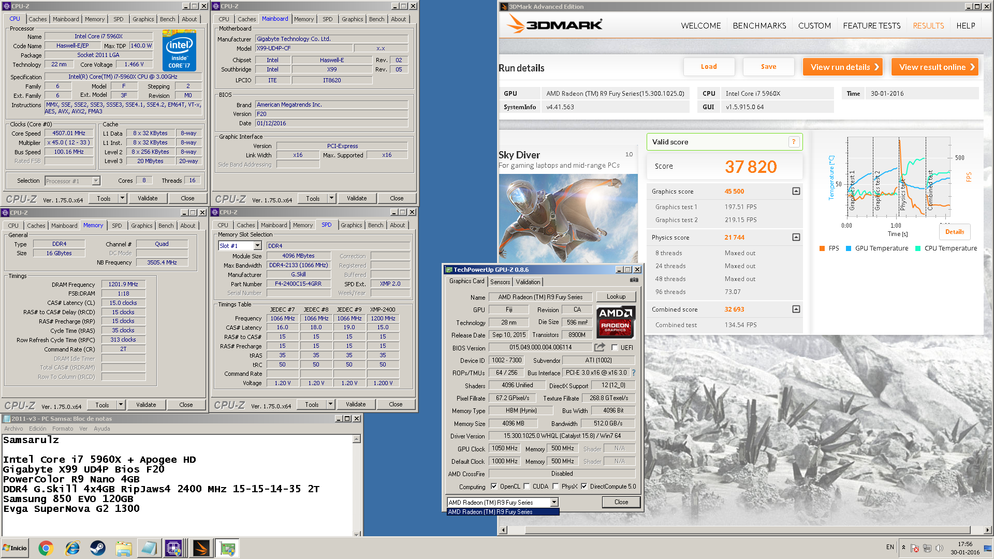Click the FPS orange legend swatch

(x=822, y=248)
